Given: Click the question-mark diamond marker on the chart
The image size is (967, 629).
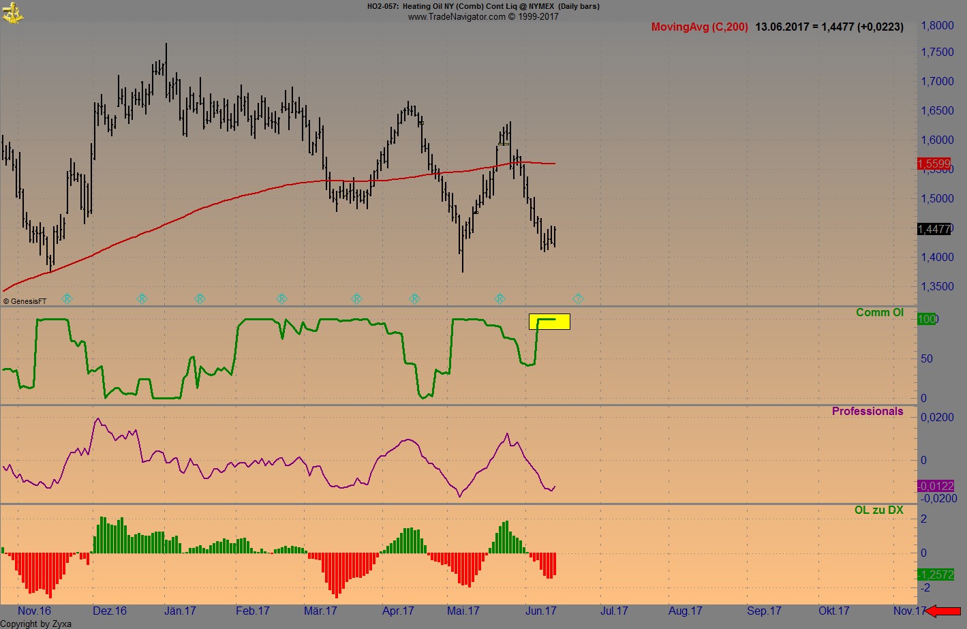Looking at the screenshot, I should 577,298.
